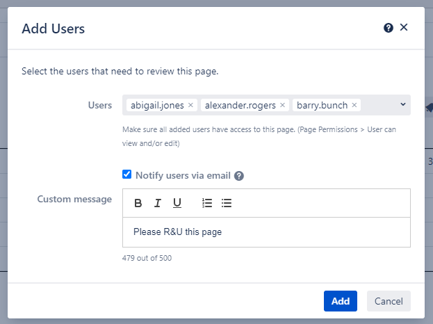The image size is (433, 324).
Task: Select the alexander.rogers user tag
Action: point(241,105)
